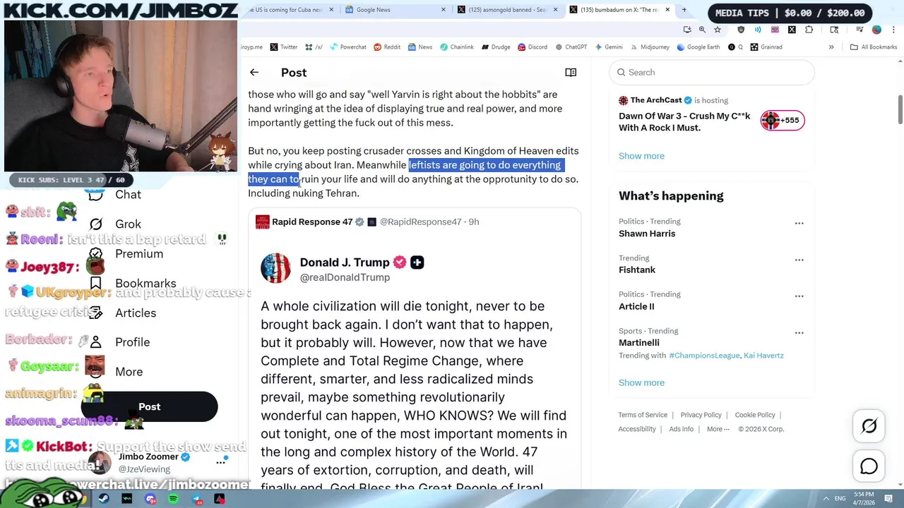The height and width of the screenshot is (508, 904).
Task: Click the X search input field
Action: (x=712, y=72)
